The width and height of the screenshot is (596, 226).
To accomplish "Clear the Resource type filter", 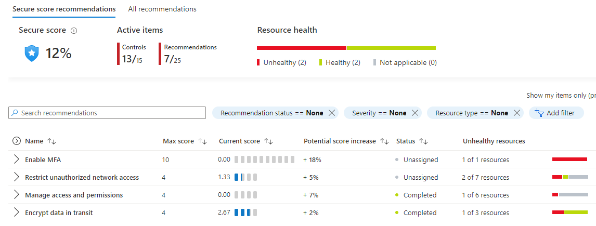I will click(x=516, y=113).
